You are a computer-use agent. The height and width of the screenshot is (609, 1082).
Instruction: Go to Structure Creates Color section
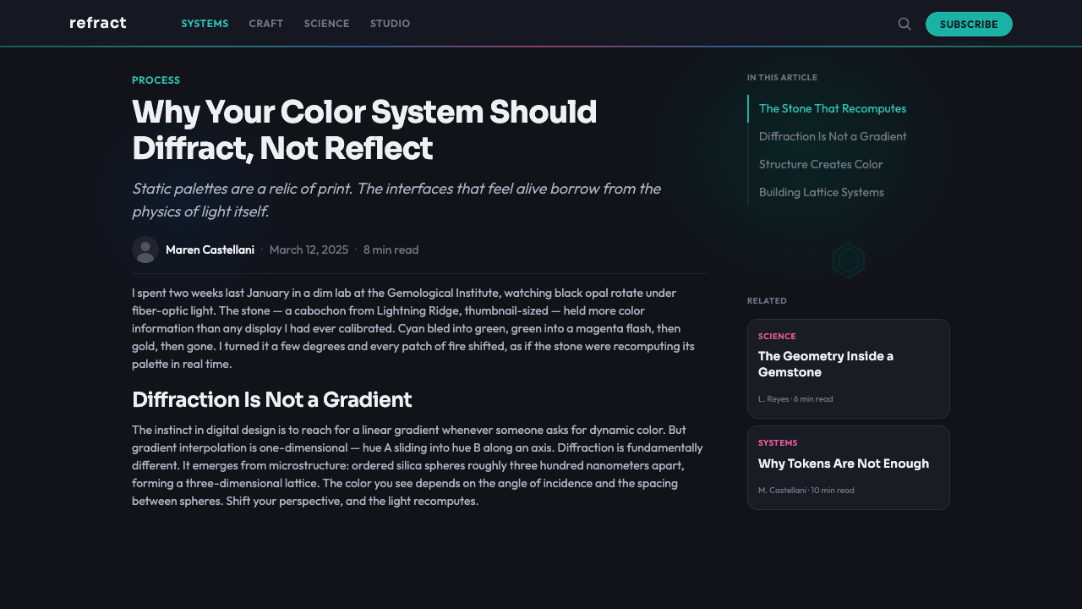(x=821, y=164)
